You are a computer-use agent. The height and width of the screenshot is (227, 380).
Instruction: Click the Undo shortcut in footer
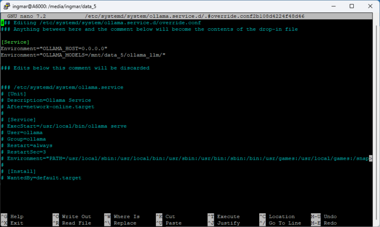tap(330, 217)
